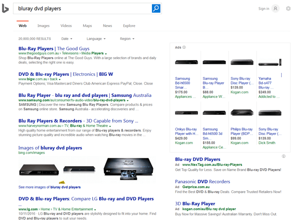Open the middle slim player image thumbnail
294x220 pixels.
point(79,169)
